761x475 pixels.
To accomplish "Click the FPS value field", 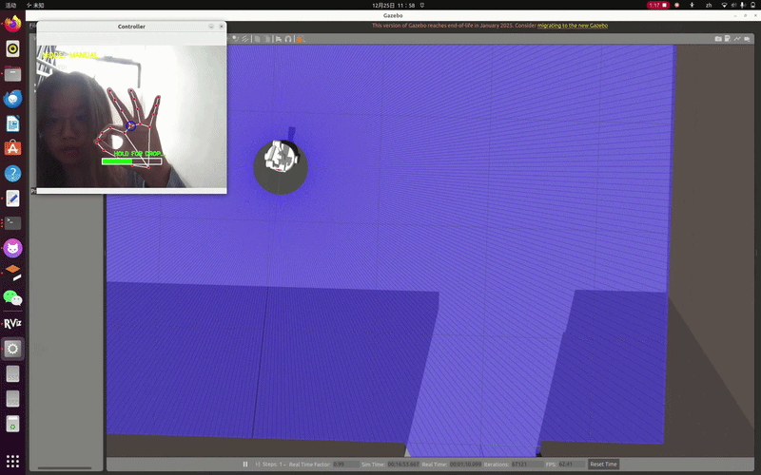I will [x=572, y=464].
